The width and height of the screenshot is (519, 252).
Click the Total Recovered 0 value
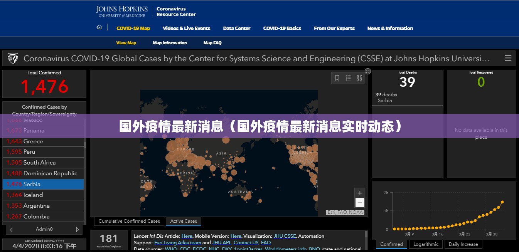coord(481,82)
